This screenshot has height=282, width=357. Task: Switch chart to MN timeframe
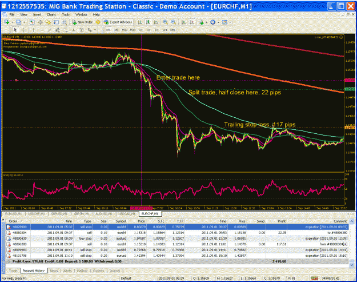click(173, 30)
